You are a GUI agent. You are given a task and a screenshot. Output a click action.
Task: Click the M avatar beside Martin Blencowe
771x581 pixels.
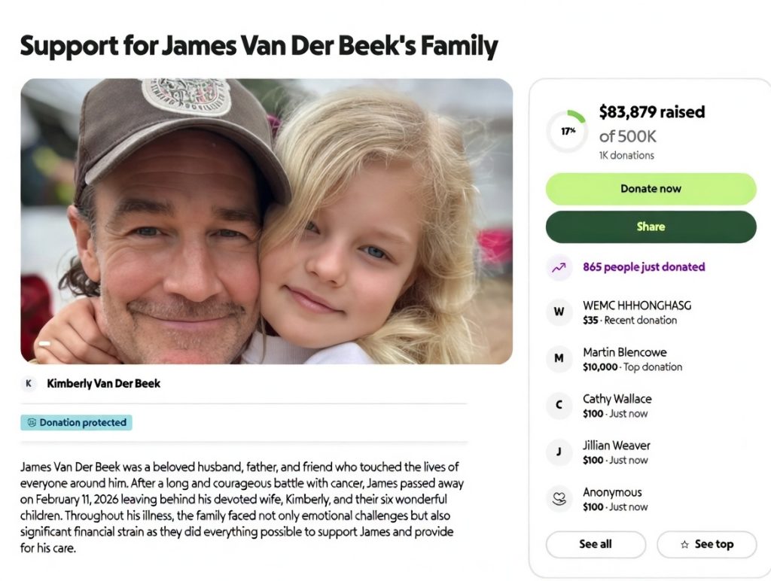coord(559,358)
